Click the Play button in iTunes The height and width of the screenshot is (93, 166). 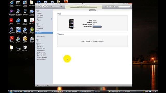coord(43,6)
